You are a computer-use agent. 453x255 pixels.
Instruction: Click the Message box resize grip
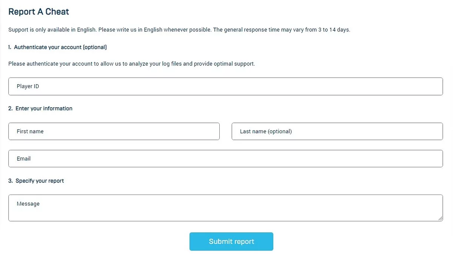[x=441, y=219]
